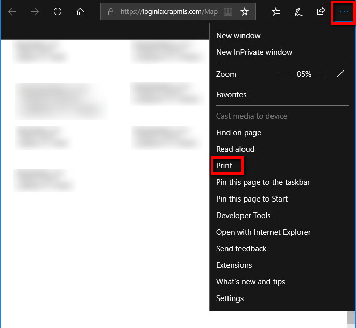Viewport: 356px width, 328px height.
Task: Click Add notes pen icon
Action: pos(298,11)
